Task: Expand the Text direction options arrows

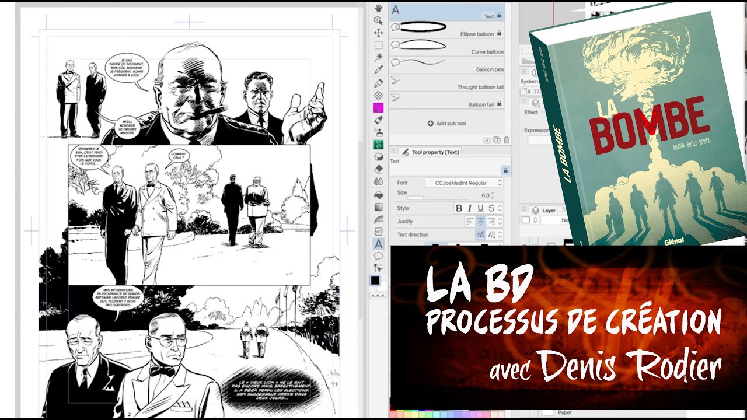Action: click(500, 235)
